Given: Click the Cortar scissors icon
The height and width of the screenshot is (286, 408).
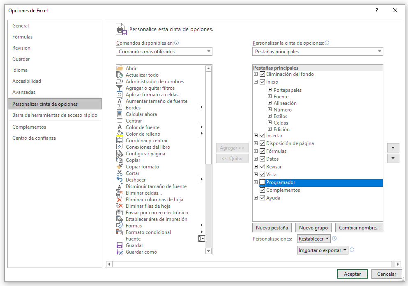Looking at the screenshot, I should tap(120, 173).
